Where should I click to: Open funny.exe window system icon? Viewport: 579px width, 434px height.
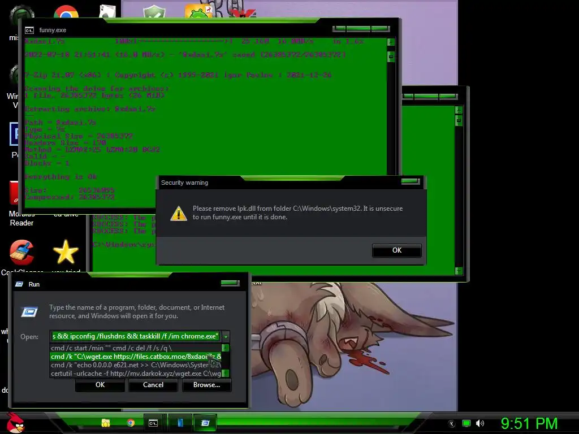(29, 31)
